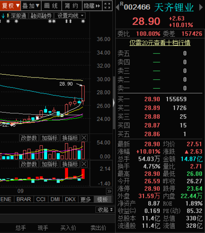Open the 更多 indicators tab

[86, 199]
